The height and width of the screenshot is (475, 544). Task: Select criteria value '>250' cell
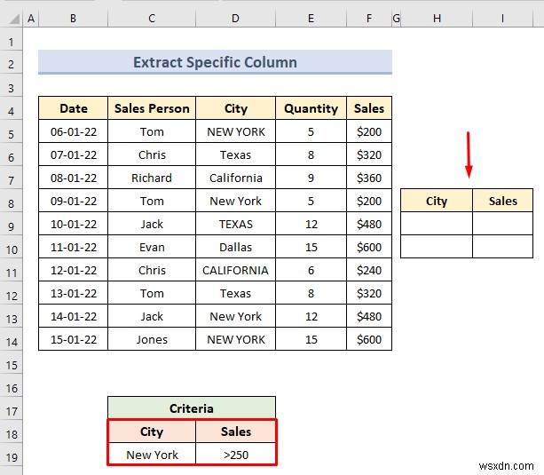coord(236,455)
